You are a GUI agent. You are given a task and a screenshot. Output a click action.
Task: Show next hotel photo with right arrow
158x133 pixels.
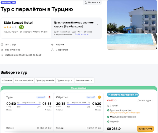pyautogui.click(x=155, y=25)
